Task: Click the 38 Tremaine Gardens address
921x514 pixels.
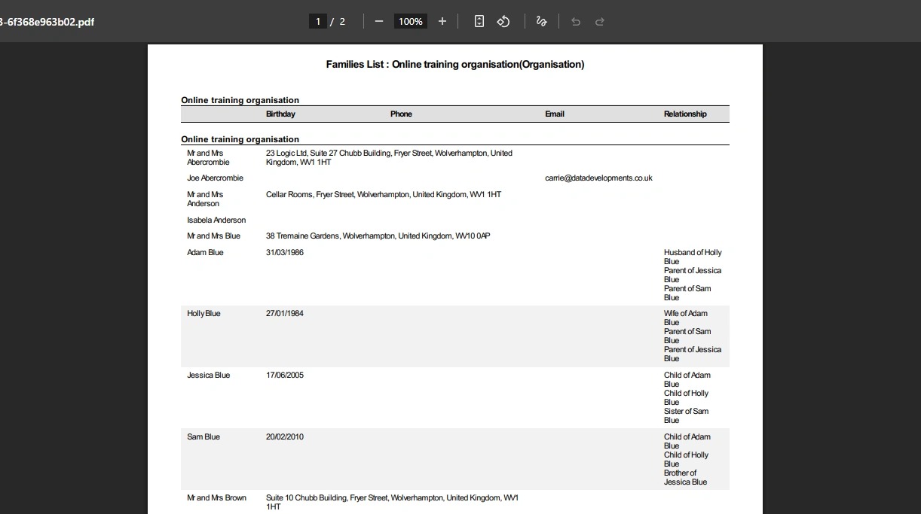Action: point(378,236)
